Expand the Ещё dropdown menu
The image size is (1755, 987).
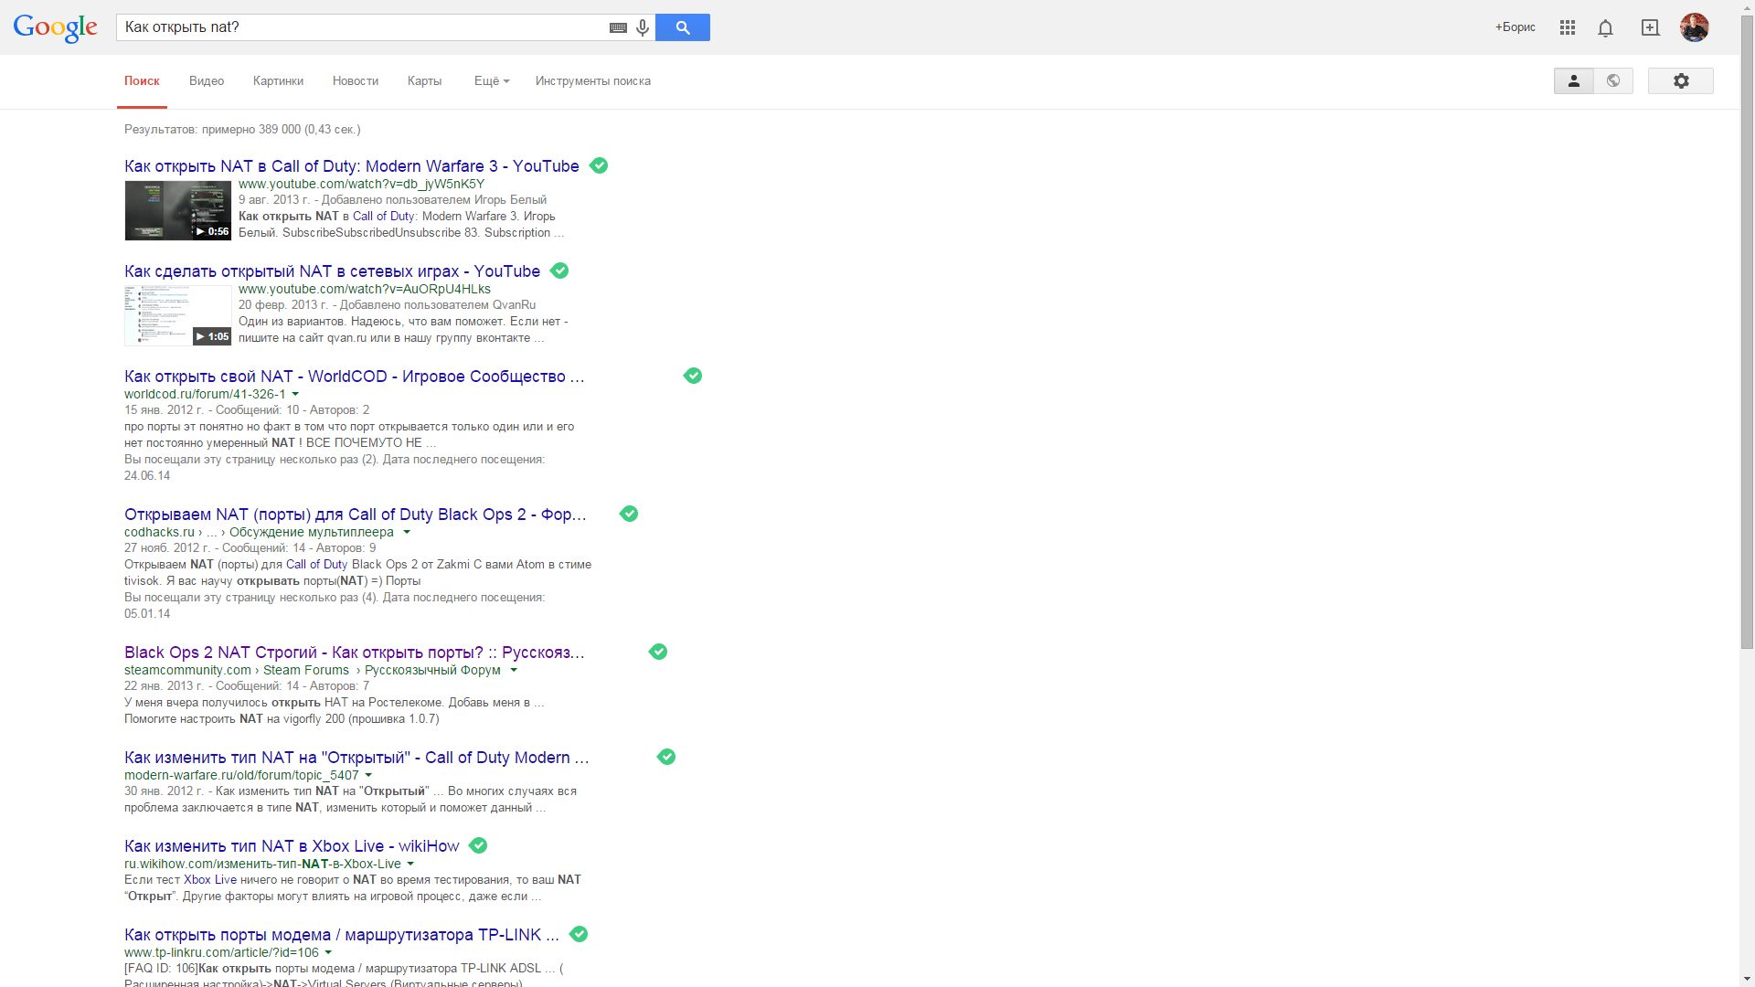tap(492, 81)
